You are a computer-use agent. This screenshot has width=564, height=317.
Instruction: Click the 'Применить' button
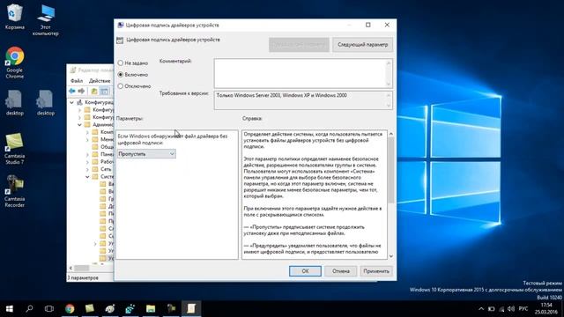pyautogui.click(x=376, y=271)
